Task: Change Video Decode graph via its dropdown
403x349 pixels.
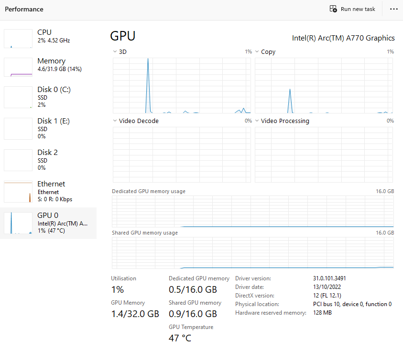Action: click(115, 121)
